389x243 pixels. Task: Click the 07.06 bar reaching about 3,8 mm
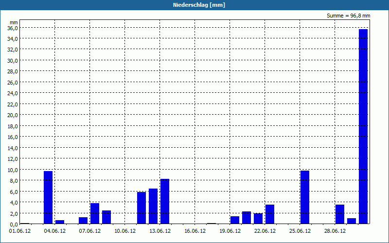coord(95,213)
